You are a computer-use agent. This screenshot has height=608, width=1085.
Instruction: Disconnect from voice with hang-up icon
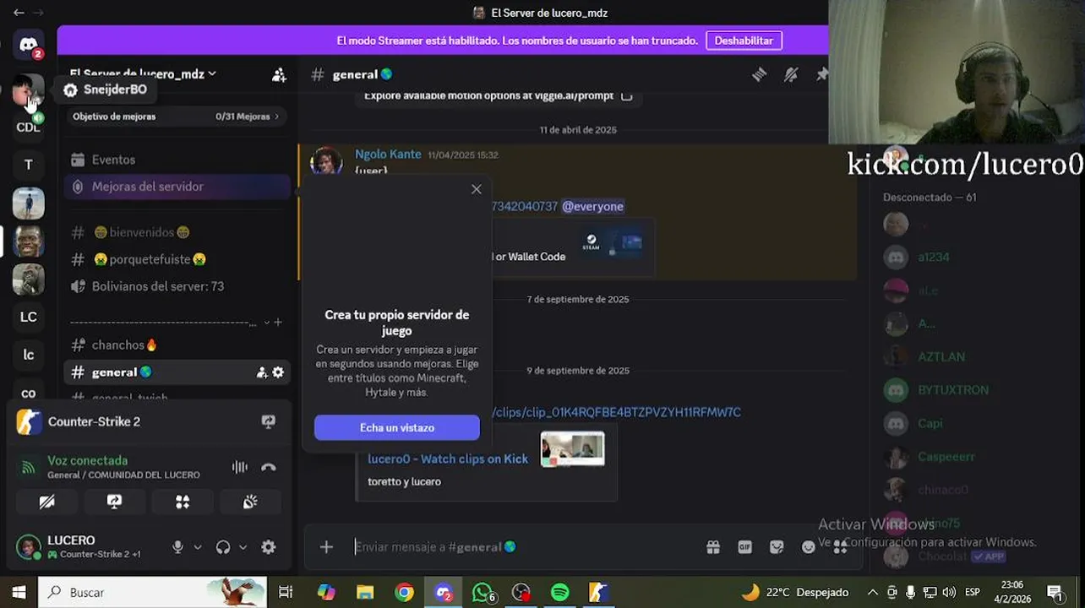(x=269, y=467)
